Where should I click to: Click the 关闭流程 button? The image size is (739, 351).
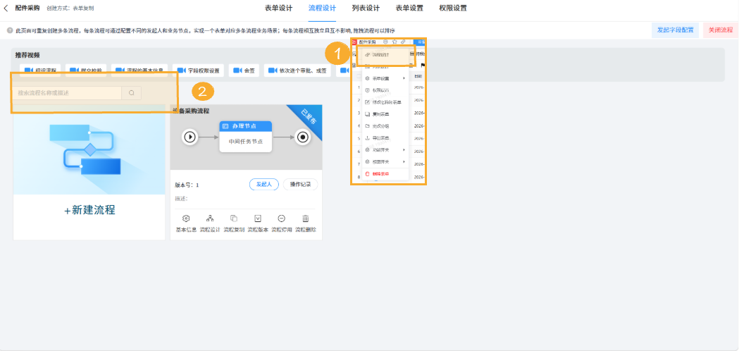720,30
